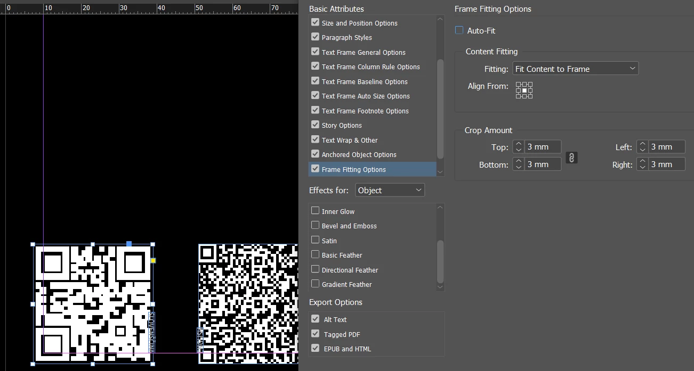
Task: Click the Effects list scrollbar up arrow
Action: pyautogui.click(x=440, y=207)
